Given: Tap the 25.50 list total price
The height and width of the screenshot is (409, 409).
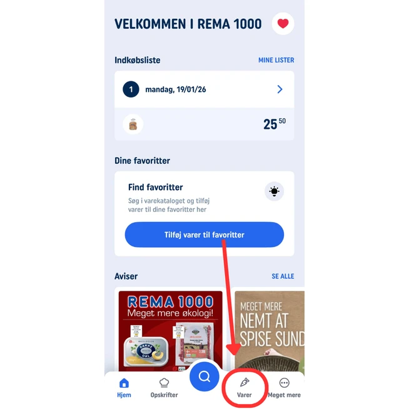Looking at the screenshot, I should 275,124.
